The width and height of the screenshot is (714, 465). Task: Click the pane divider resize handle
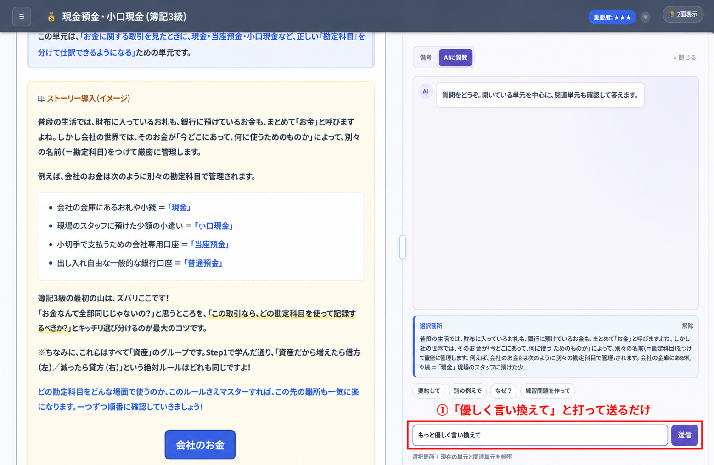click(403, 247)
